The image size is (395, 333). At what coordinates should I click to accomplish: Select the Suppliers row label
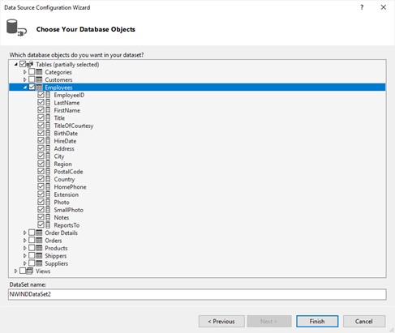56,263
